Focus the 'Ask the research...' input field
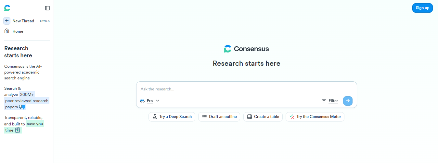438x163 pixels. pos(246,89)
